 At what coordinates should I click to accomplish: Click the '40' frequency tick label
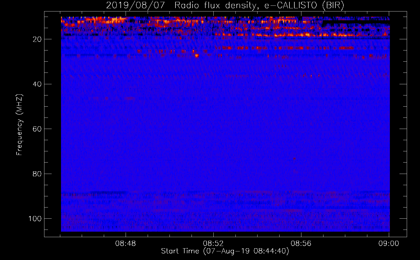pos(37,84)
